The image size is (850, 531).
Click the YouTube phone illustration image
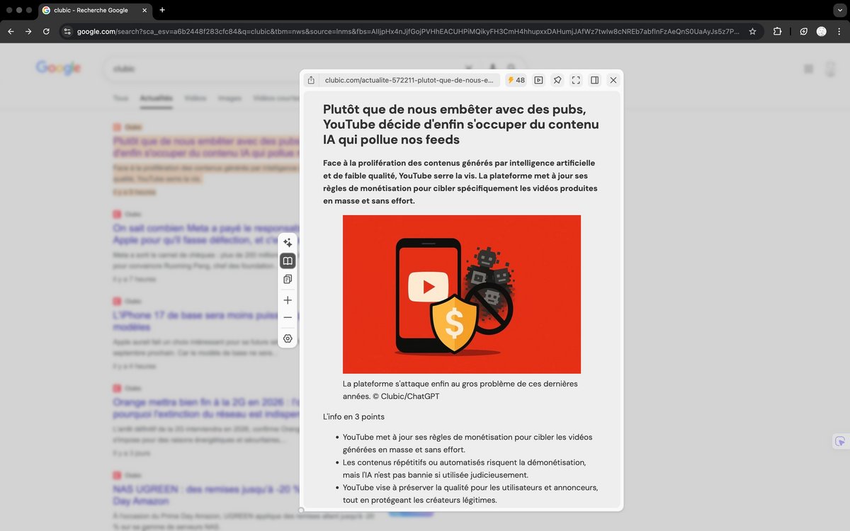[x=462, y=295]
